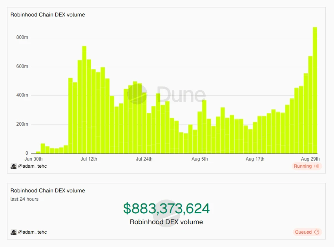Click the 400m y-axis label

(x=22, y=95)
